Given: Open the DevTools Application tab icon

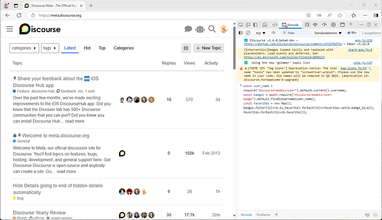Looking at the screenshot, I should coord(342,24).
